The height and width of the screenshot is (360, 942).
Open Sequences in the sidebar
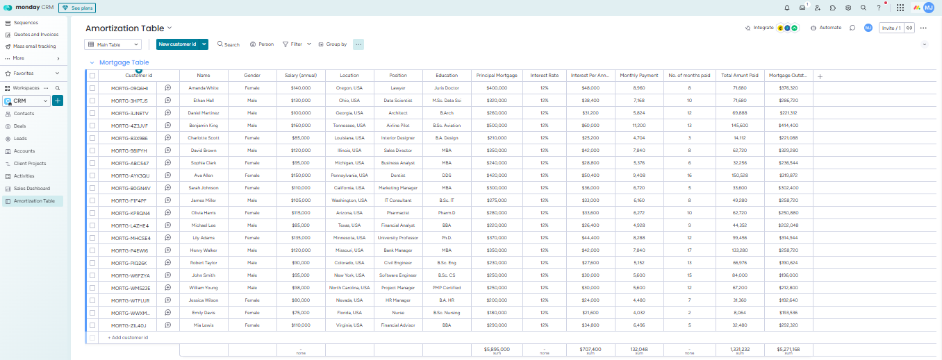[26, 23]
